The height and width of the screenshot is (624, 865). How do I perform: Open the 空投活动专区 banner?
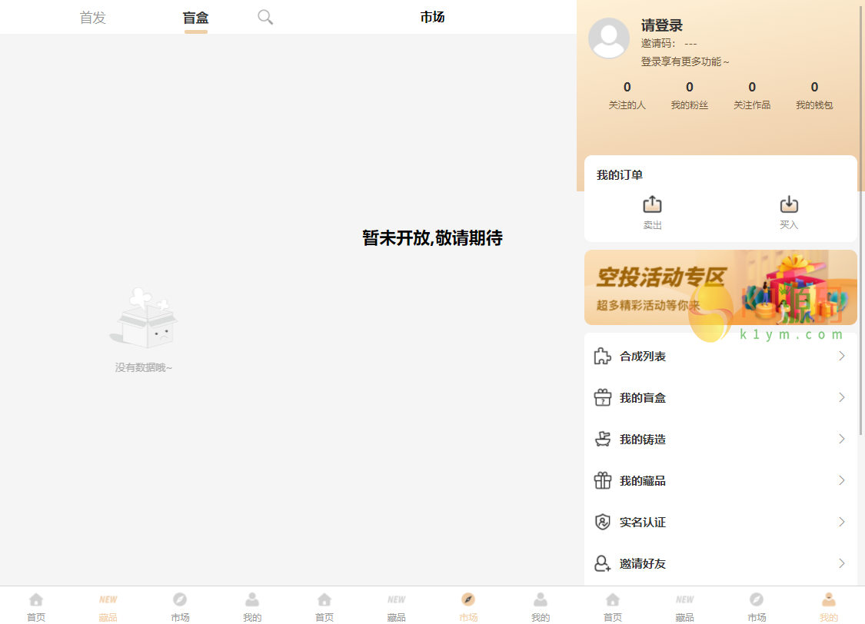720,287
